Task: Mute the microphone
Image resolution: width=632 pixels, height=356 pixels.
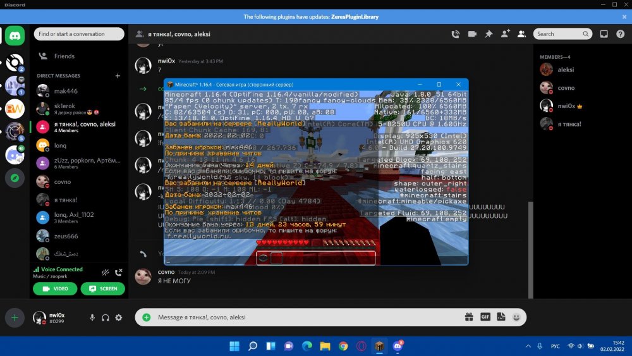Action: (92, 317)
